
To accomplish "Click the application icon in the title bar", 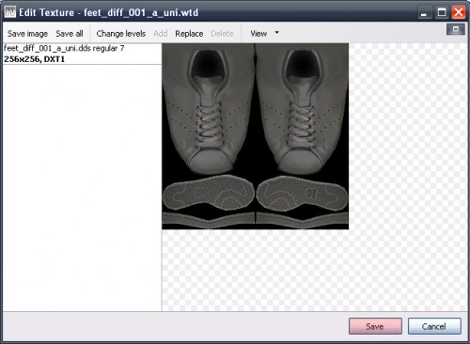I will click(x=10, y=12).
